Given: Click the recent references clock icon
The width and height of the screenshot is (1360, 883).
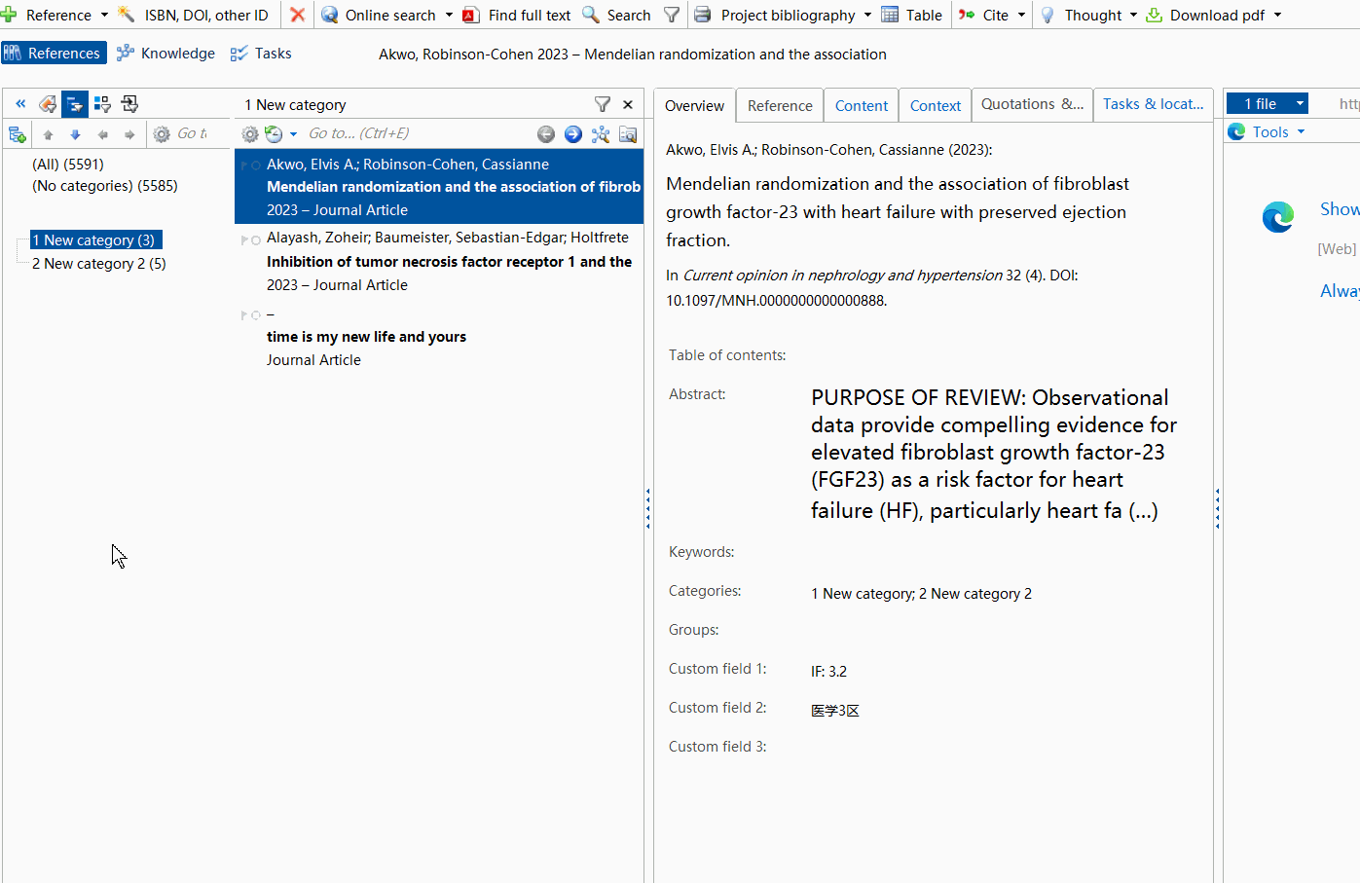Looking at the screenshot, I should (x=274, y=134).
